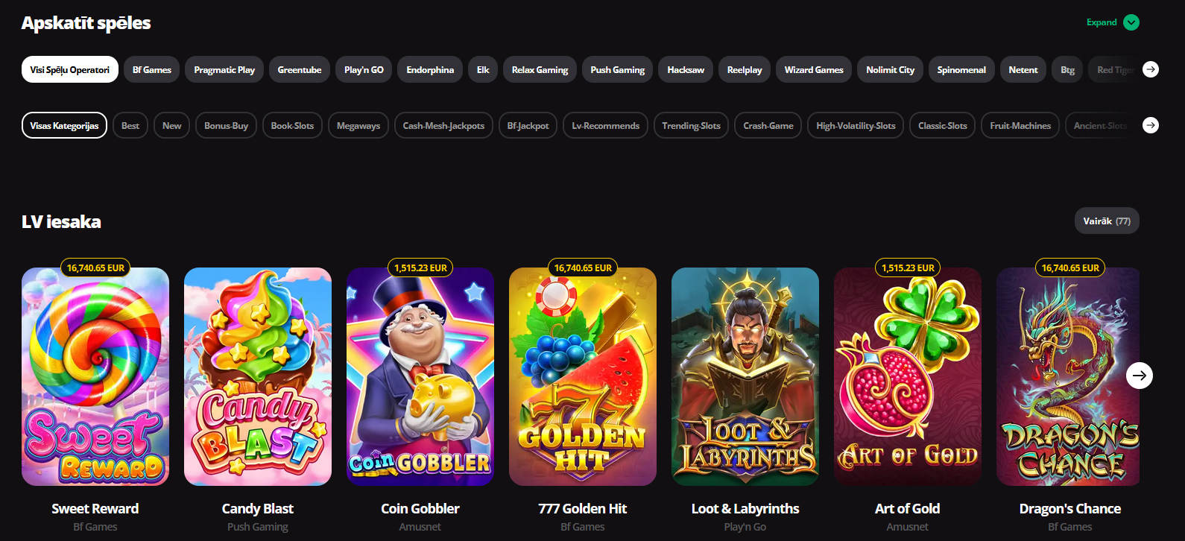This screenshot has width=1185, height=541.
Task: Filter by Hacksaw provider
Action: pos(686,69)
